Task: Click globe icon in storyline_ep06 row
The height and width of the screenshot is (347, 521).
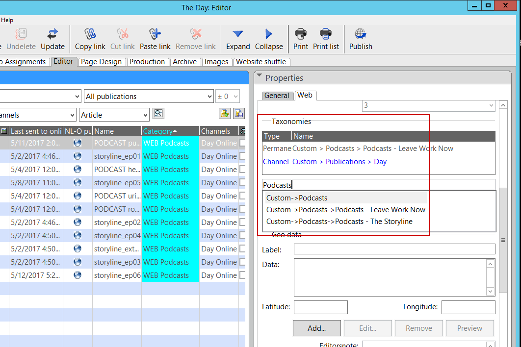Action: (x=78, y=275)
